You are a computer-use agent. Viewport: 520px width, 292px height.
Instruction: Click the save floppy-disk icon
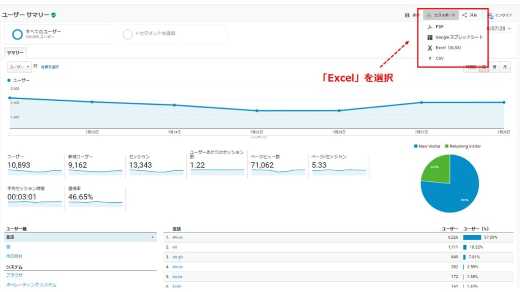click(407, 15)
